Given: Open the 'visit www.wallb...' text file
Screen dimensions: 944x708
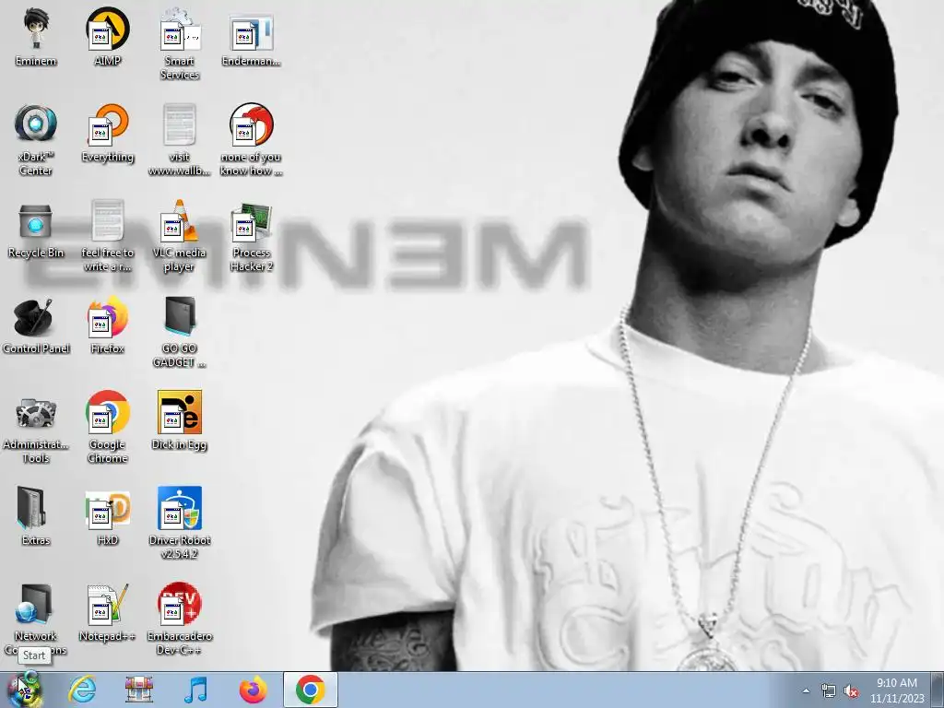Looking at the screenshot, I should pos(180,140).
